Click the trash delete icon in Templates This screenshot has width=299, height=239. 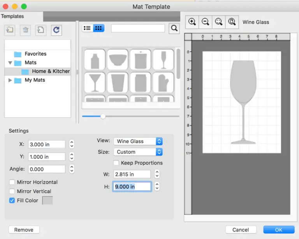point(25,30)
